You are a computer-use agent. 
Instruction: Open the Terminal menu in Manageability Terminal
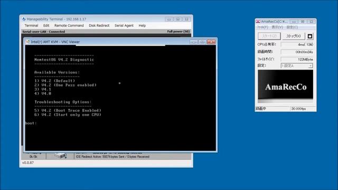pos(31,25)
